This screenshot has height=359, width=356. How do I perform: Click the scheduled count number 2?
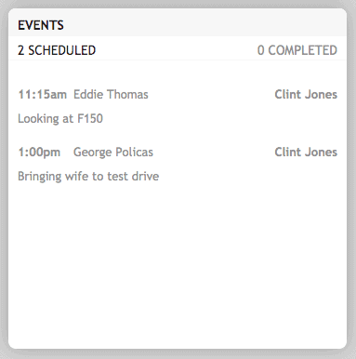tap(20, 50)
